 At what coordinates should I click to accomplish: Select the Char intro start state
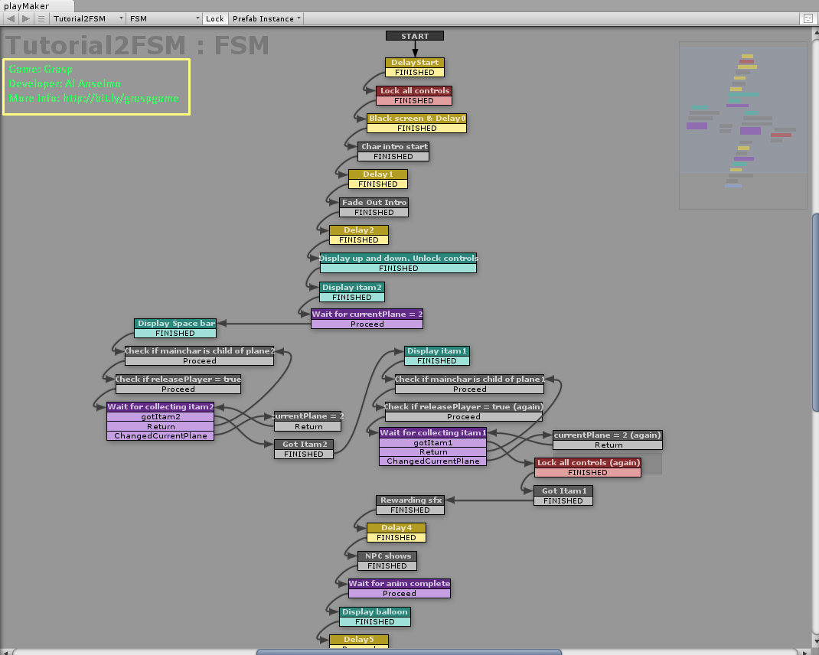pos(393,147)
